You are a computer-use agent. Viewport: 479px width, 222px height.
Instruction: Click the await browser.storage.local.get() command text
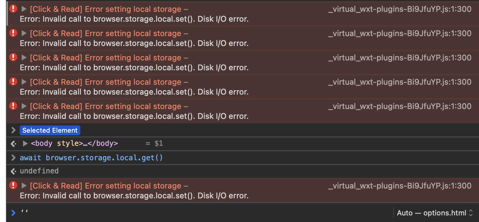pyautogui.click(x=91, y=158)
